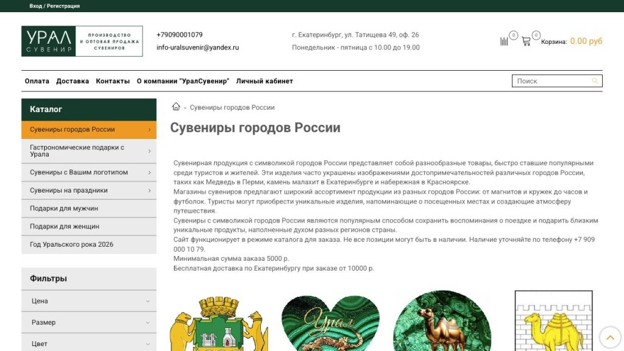Click phone number +79090001079

coord(180,35)
